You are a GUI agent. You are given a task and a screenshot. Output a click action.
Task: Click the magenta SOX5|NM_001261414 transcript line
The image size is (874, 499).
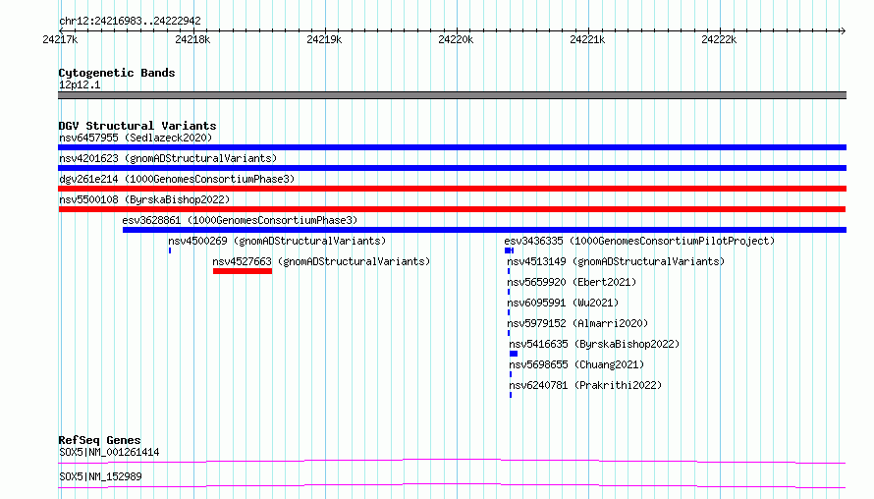click(452, 461)
